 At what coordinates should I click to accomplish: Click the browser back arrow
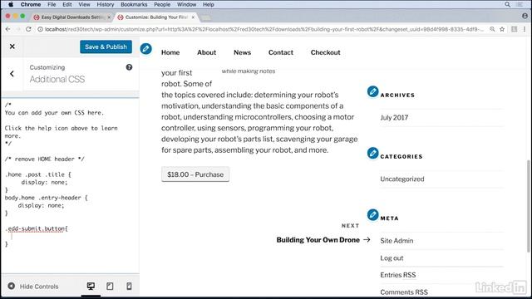7,29
